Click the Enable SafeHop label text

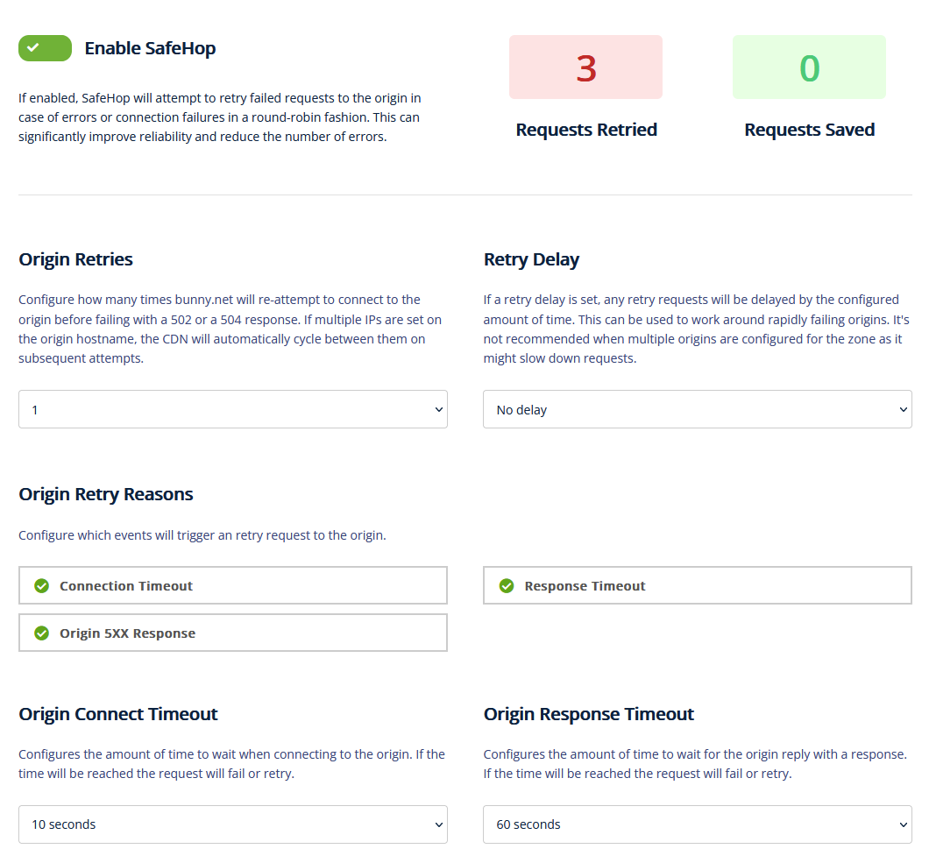(150, 48)
